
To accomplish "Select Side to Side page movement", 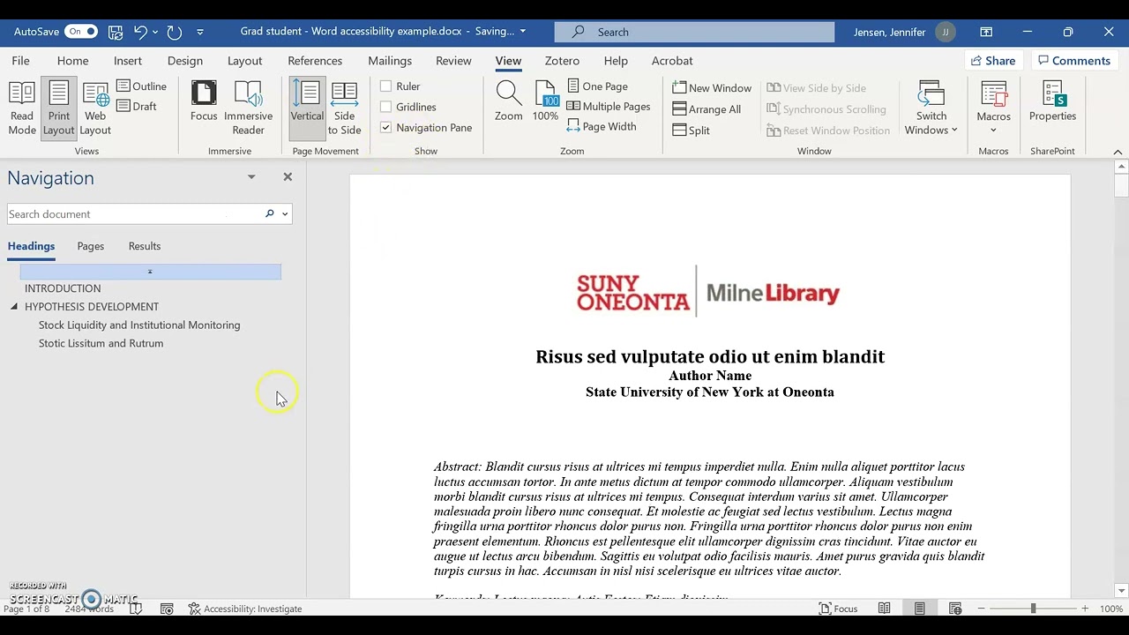I will pyautogui.click(x=344, y=108).
